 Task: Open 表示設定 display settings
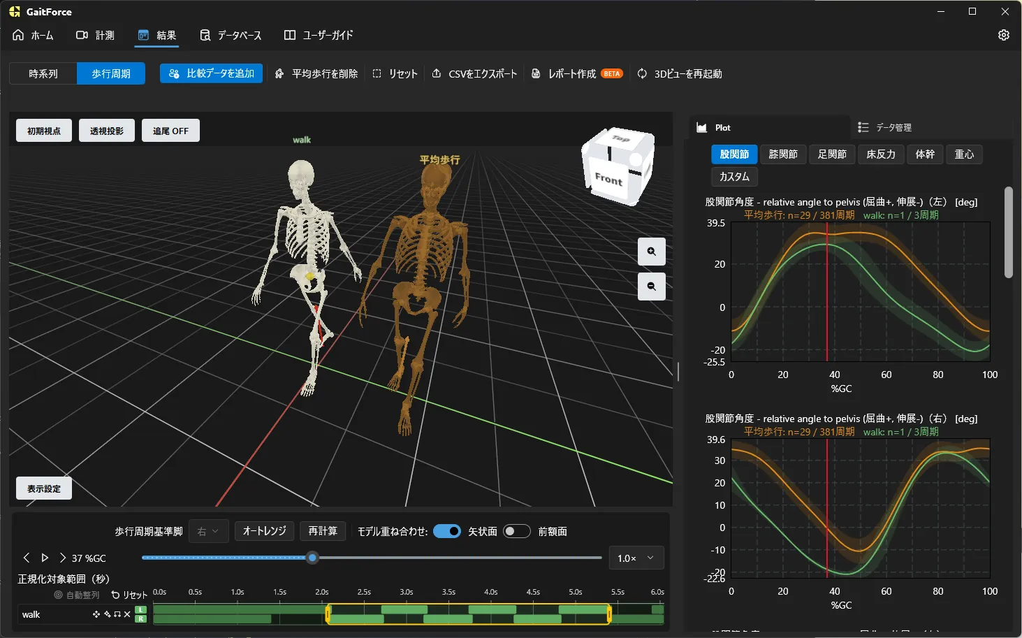click(44, 488)
